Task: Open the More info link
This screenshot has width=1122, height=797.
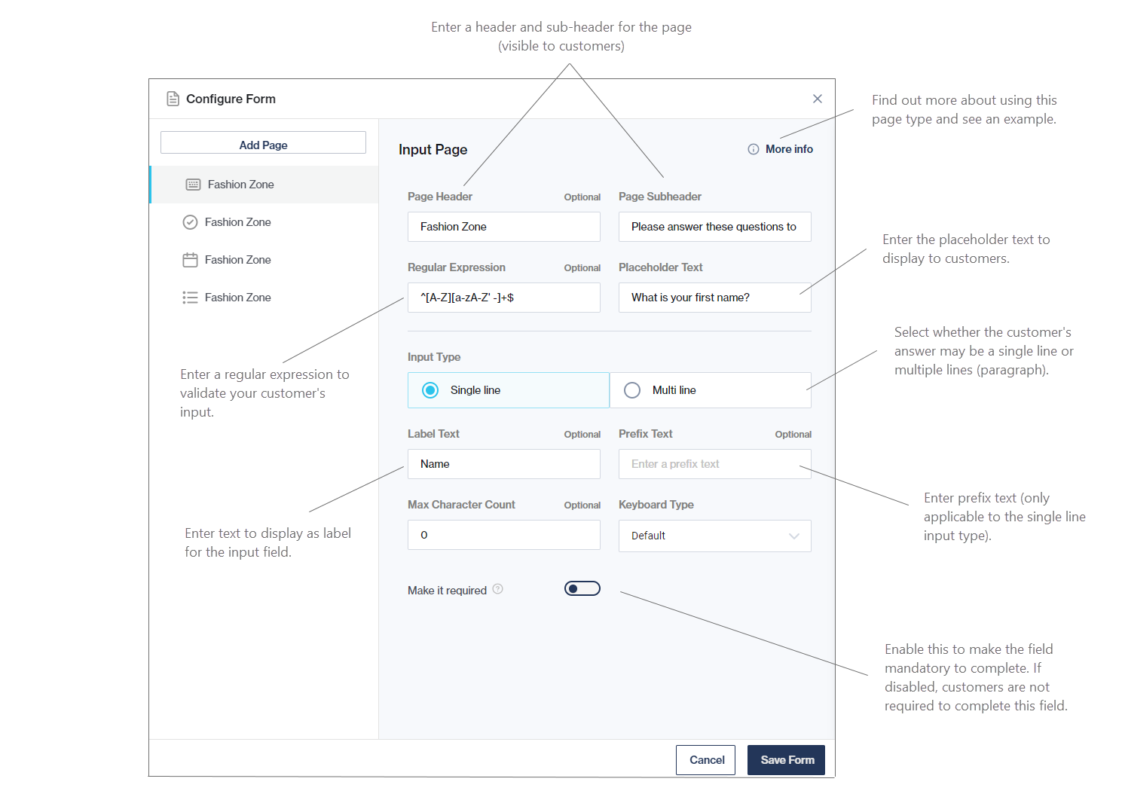Action: click(788, 149)
